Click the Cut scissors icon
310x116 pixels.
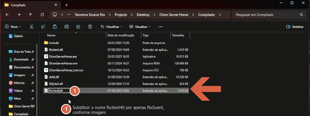click(x=31, y=27)
